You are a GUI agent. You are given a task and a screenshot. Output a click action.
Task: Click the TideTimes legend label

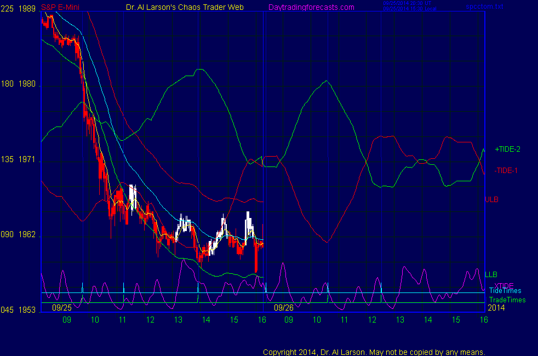(x=505, y=291)
